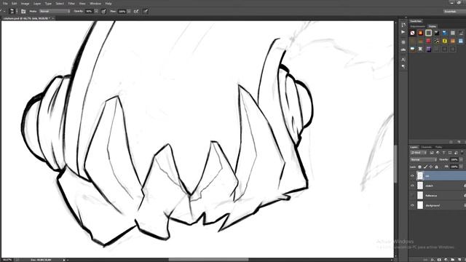This screenshot has width=466, height=262.
Task: Close the open document tab
Action: [53, 18]
